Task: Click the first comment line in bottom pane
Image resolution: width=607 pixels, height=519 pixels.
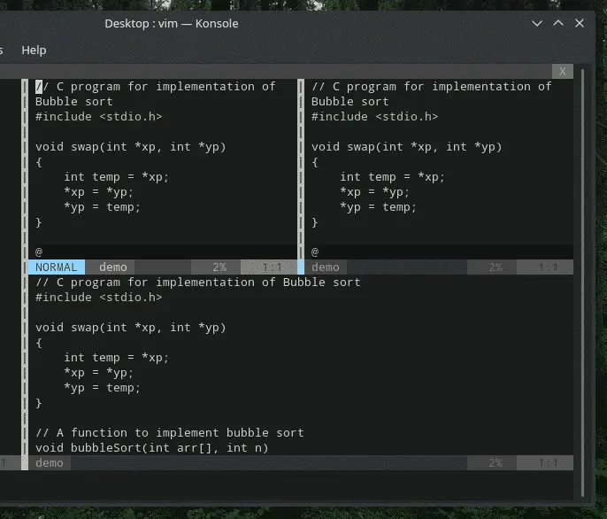Action: tap(198, 283)
